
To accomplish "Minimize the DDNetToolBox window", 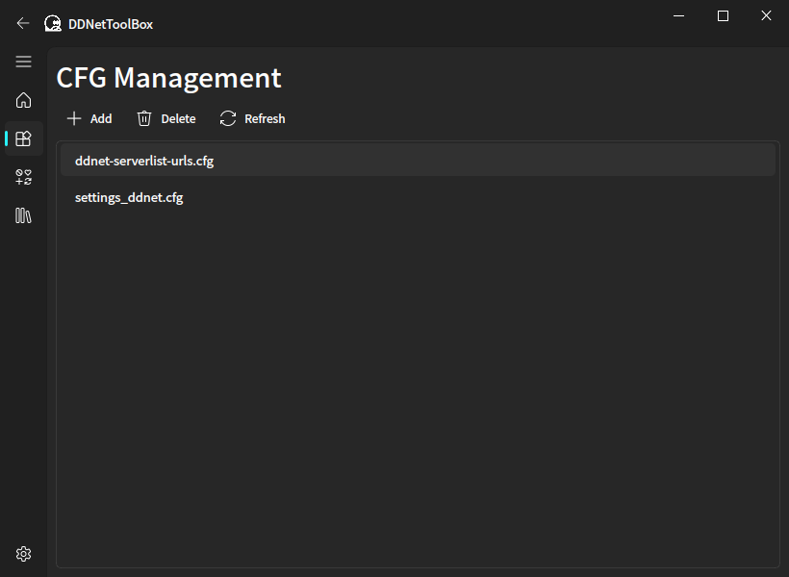I will coord(678,16).
